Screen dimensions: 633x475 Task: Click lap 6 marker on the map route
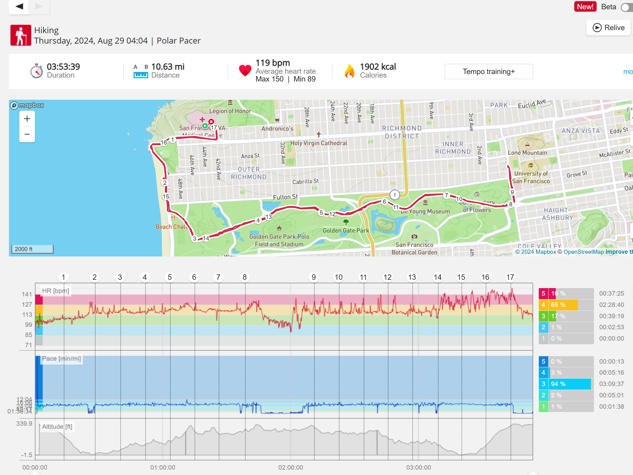[384, 202]
